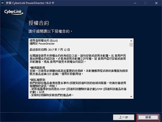
Task: Click the CyberLink logo
Action: coord(14,12)
